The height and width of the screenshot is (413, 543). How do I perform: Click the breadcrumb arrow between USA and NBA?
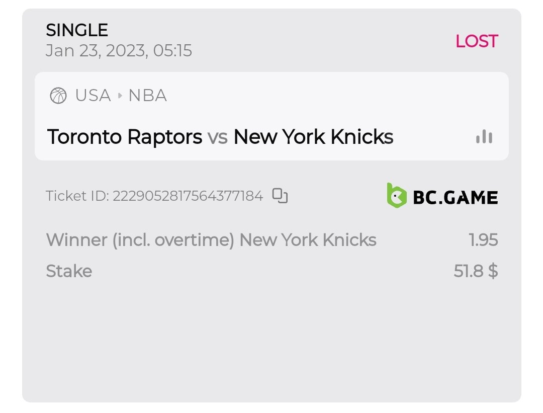tap(120, 96)
